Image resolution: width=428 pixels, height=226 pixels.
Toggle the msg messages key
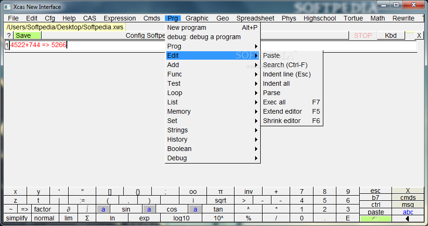click(408, 205)
